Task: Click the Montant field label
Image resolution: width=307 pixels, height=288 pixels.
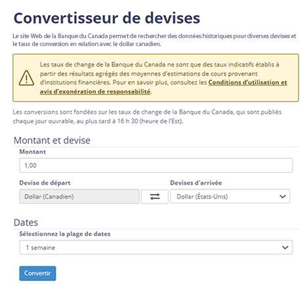Action: pyautogui.click(x=33, y=152)
